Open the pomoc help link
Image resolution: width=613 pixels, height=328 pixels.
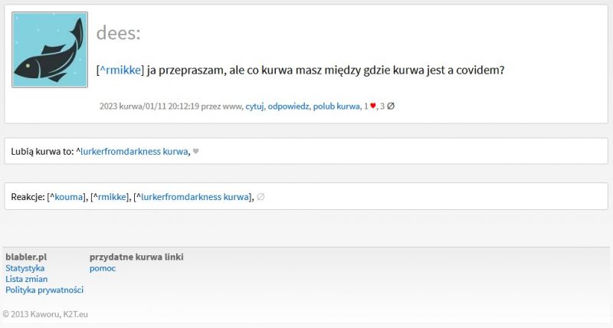[103, 268]
